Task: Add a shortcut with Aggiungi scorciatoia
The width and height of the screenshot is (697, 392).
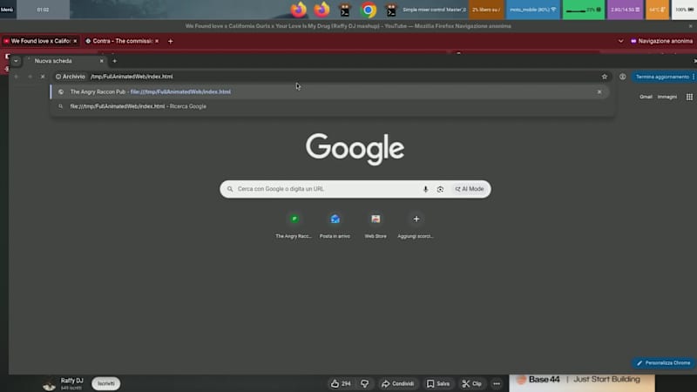Action: [x=416, y=226]
